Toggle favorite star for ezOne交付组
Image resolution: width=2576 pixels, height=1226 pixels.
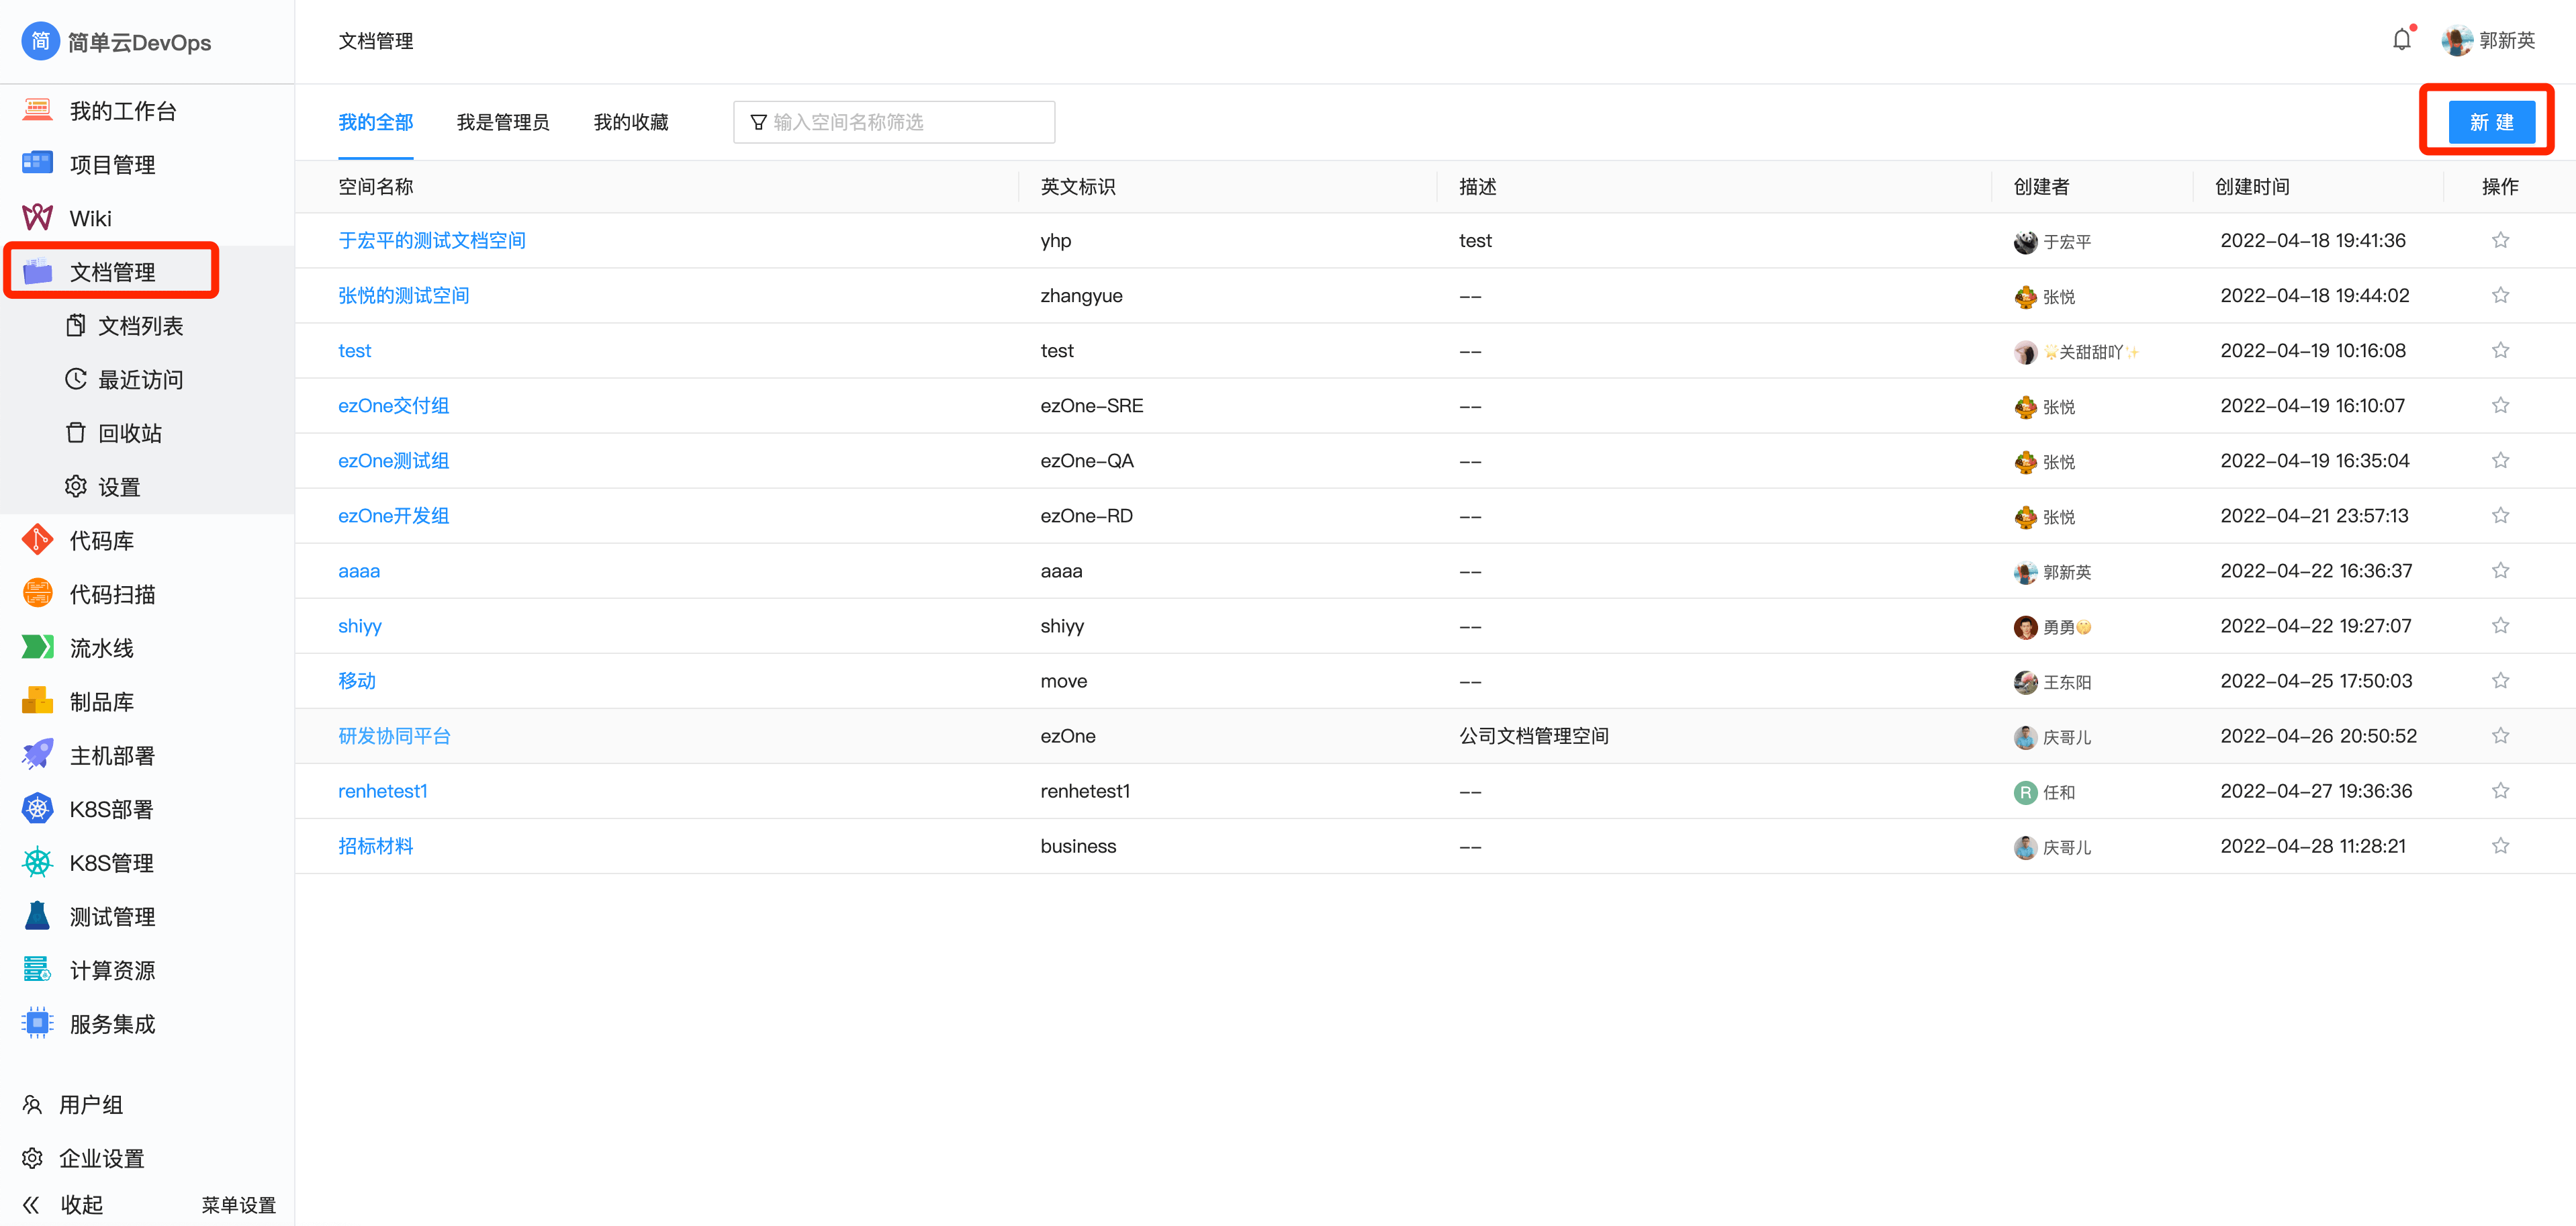[x=2499, y=405]
